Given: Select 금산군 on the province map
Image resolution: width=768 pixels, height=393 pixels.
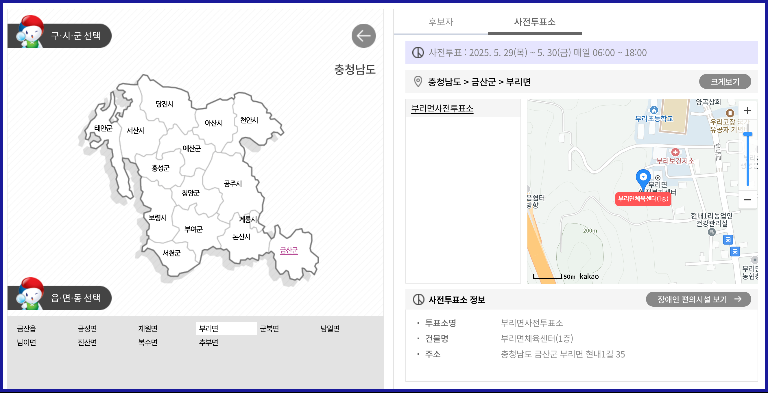Looking at the screenshot, I should (289, 250).
